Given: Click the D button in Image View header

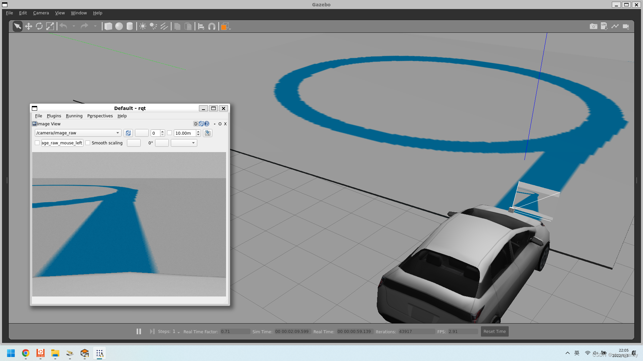Looking at the screenshot, I should click(196, 124).
